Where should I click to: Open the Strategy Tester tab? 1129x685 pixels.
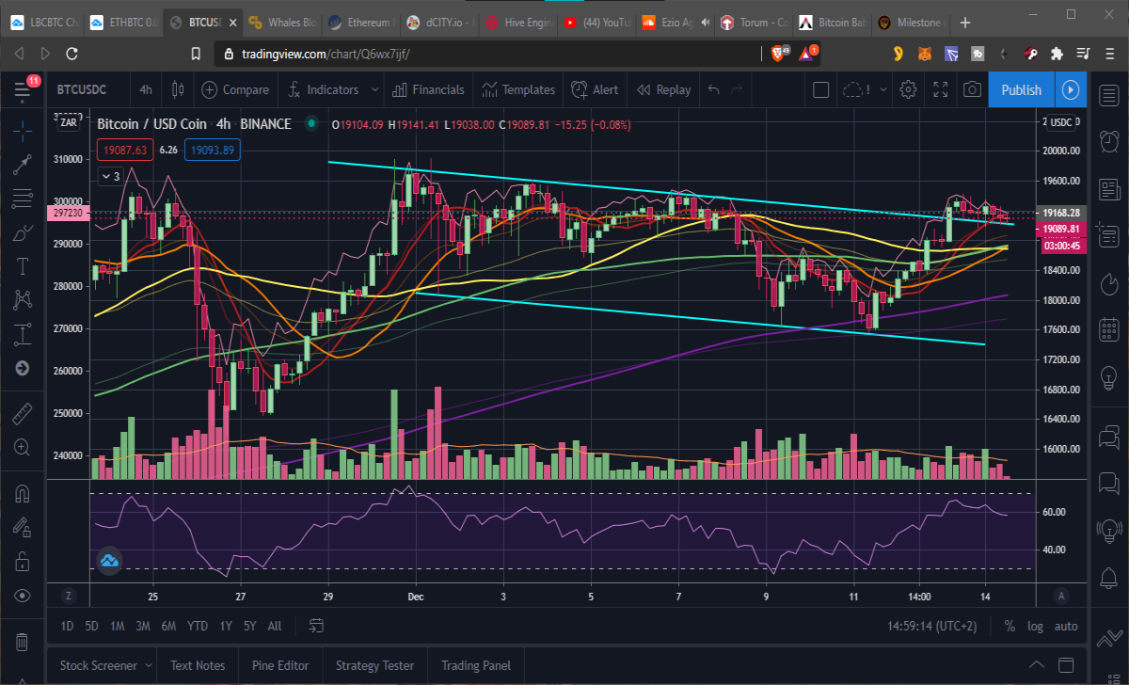[374, 665]
